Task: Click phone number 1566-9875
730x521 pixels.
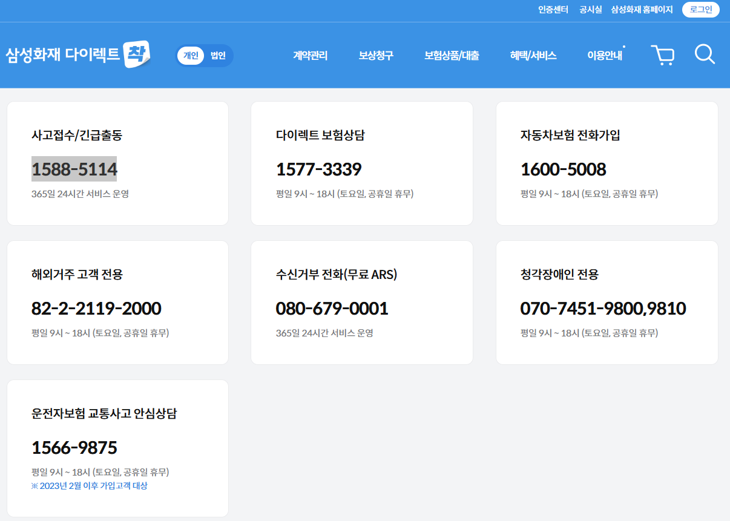Action: [x=74, y=448]
